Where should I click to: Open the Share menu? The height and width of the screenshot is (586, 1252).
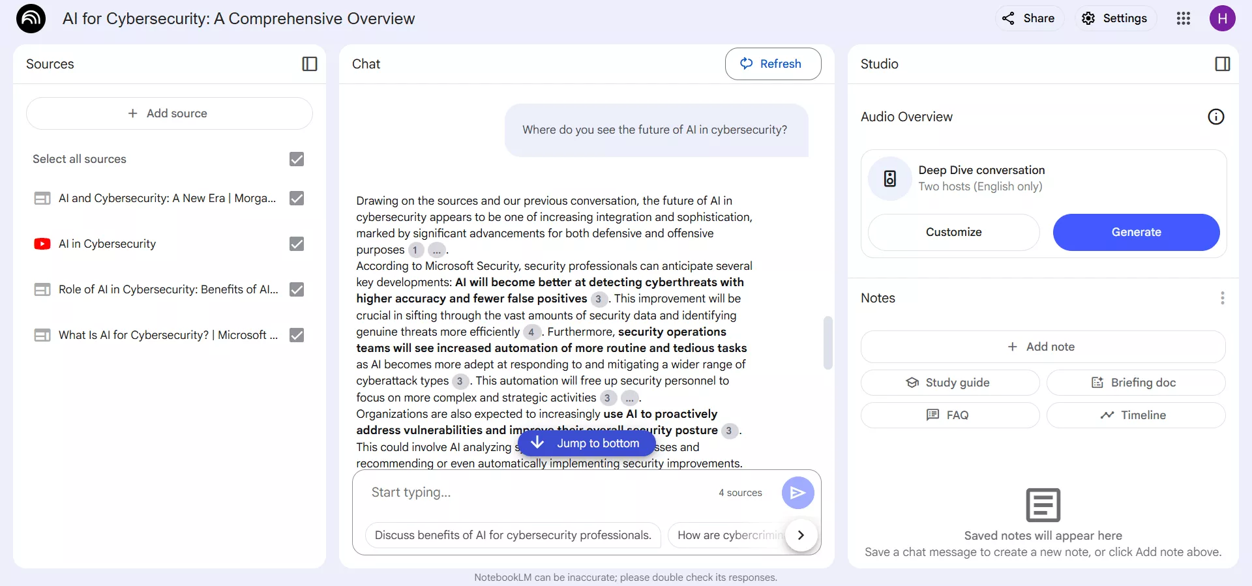pyautogui.click(x=1029, y=18)
